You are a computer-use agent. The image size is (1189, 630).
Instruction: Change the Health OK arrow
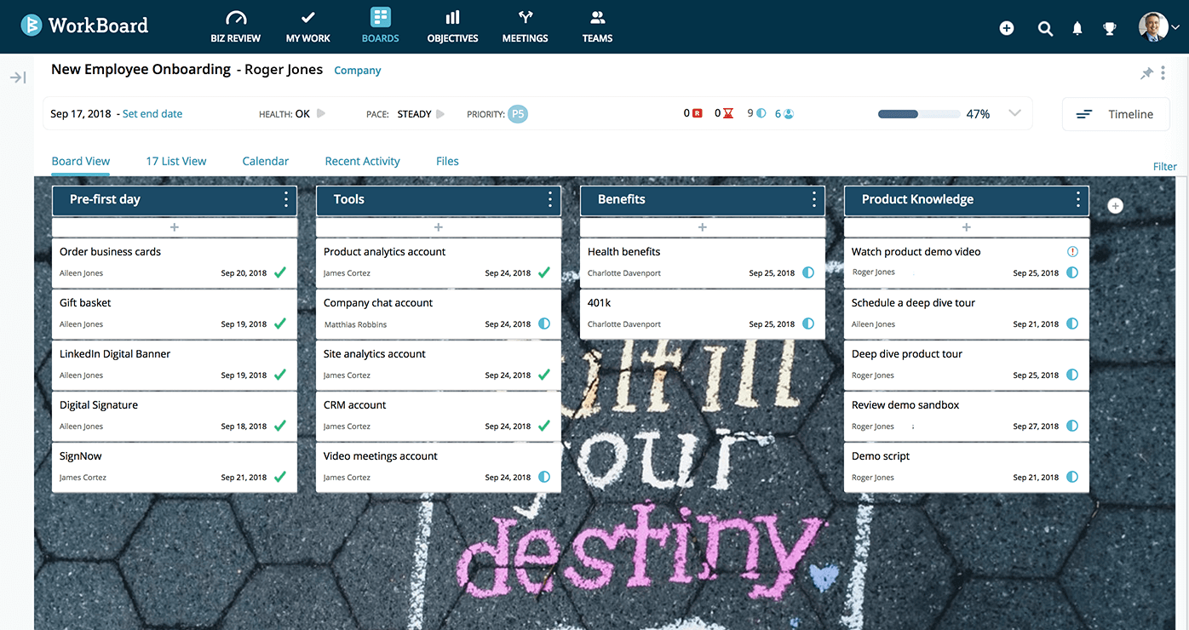[x=321, y=113]
